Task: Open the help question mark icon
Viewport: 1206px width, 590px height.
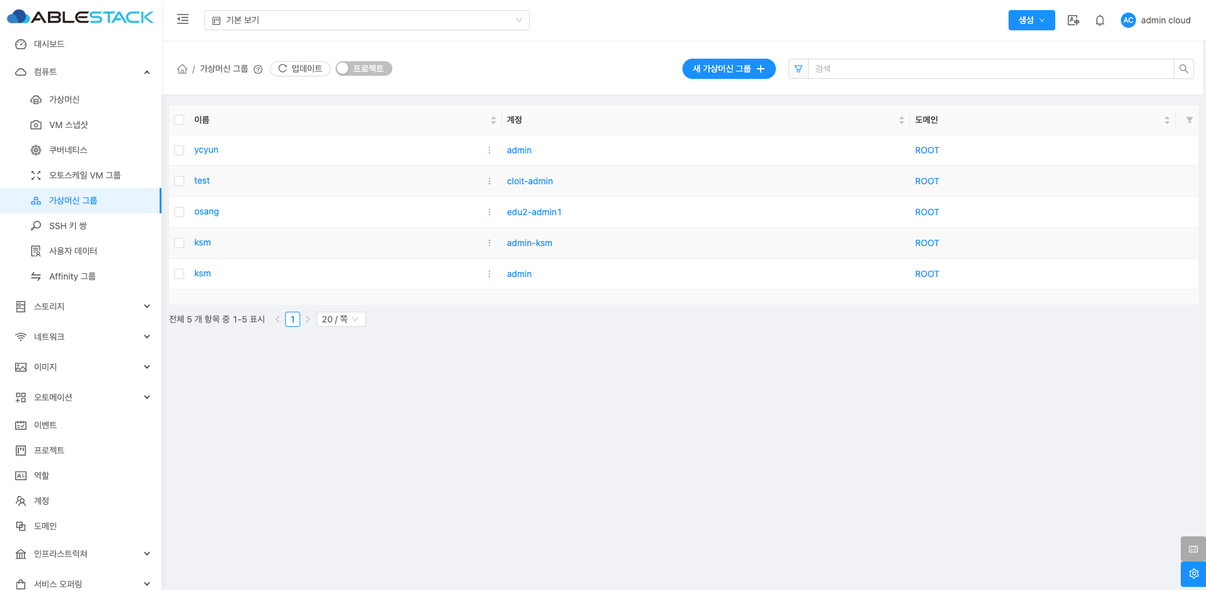Action: 258,69
